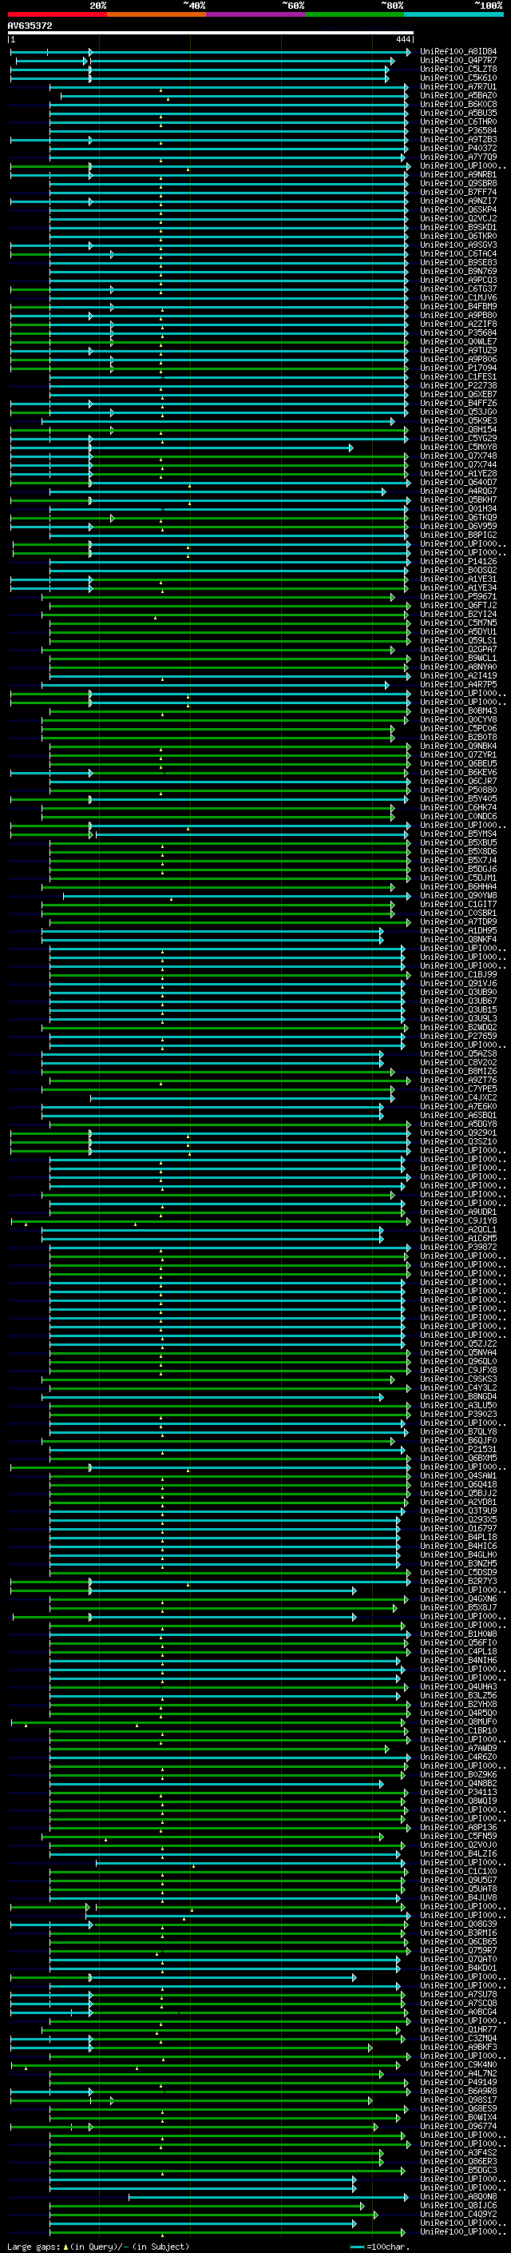Select UniRef100_C9SKS3 row label
The image size is (511, 2253).
click(458, 1380)
